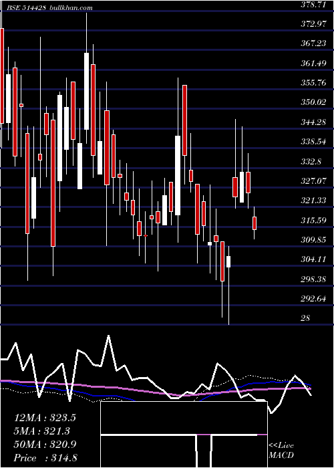
Task: Click the bullkhan.com watermark text
Action: click(x=70, y=8)
